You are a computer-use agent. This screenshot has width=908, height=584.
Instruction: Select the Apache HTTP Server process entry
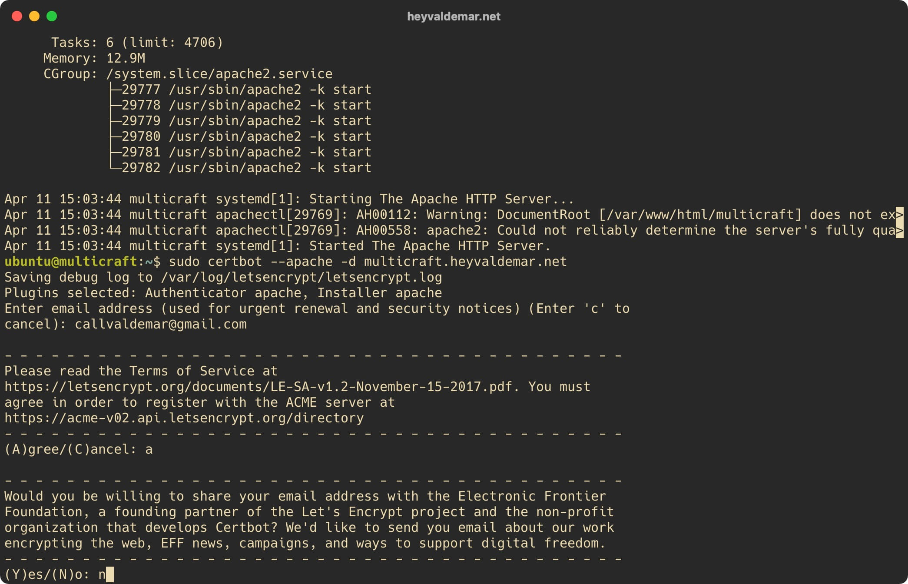click(x=232, y=90)
